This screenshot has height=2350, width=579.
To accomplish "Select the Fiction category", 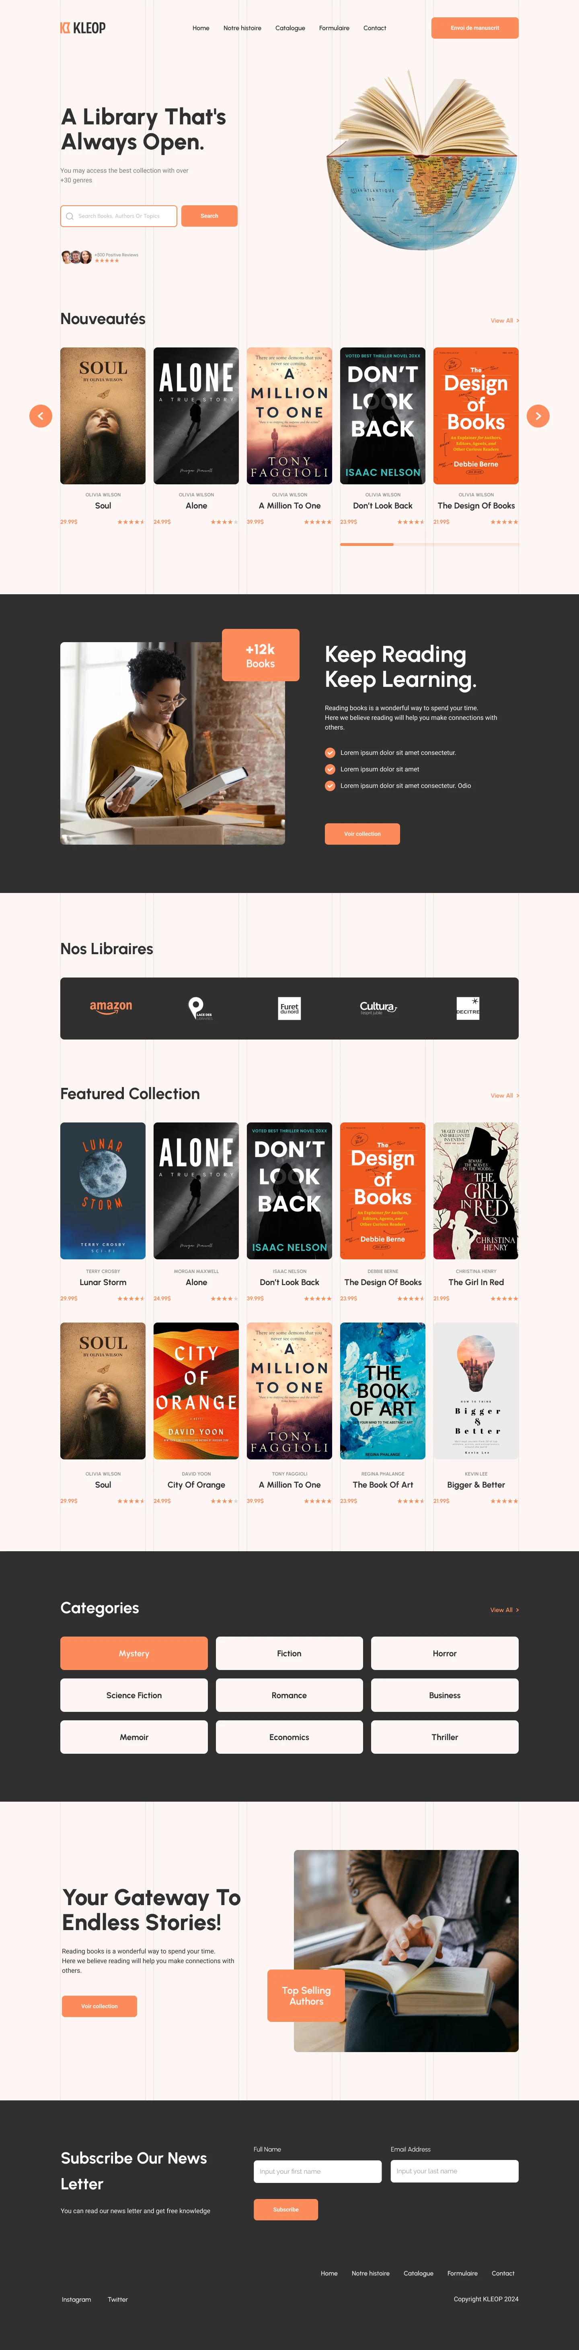I will (x=289, y=1653).
